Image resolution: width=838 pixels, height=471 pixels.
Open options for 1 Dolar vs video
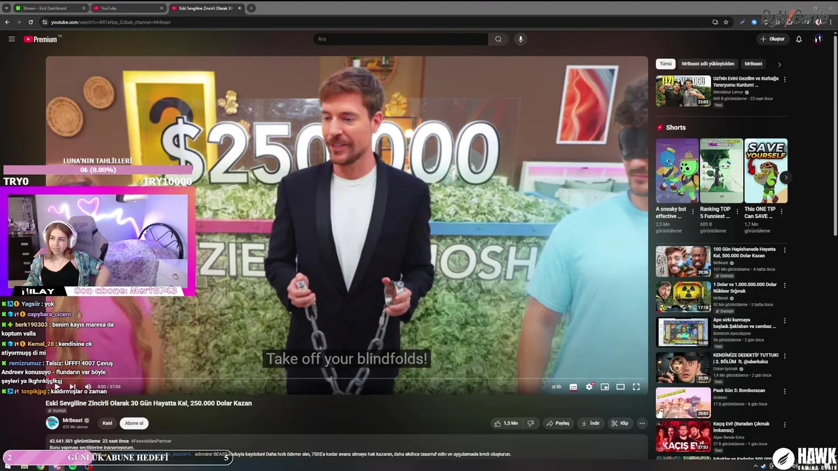click(785, 285)
